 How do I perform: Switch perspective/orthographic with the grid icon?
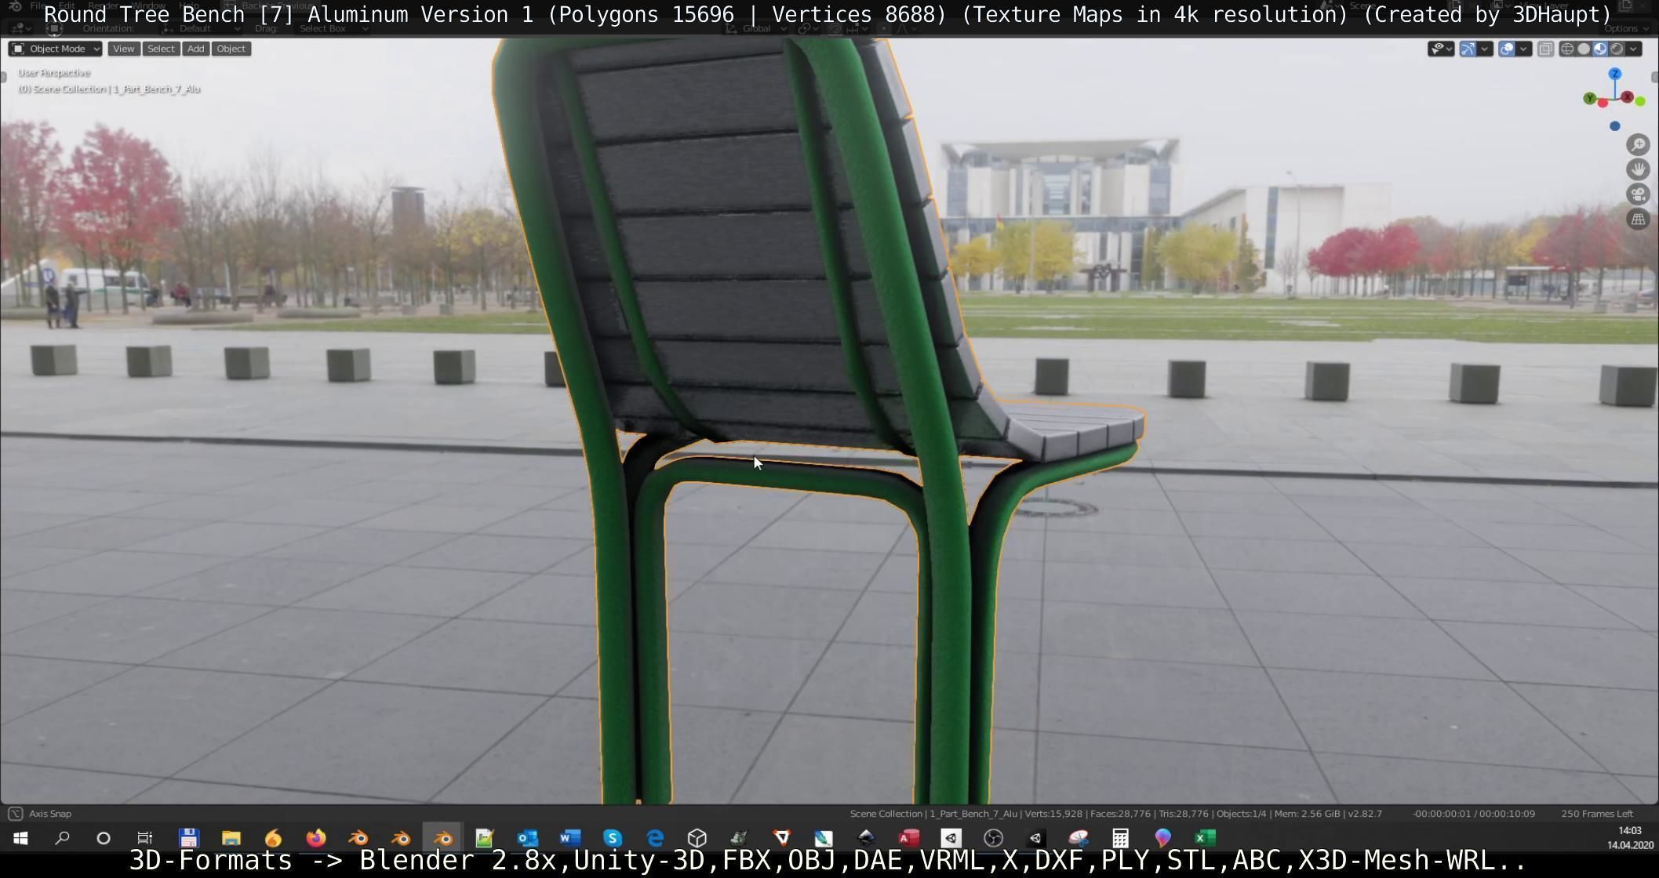(x=1638, y=219)
